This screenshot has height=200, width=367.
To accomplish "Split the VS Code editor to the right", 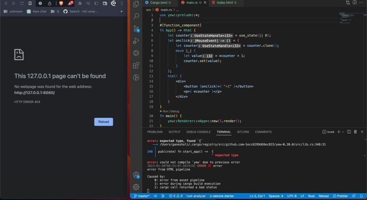I will click(355, 2).
